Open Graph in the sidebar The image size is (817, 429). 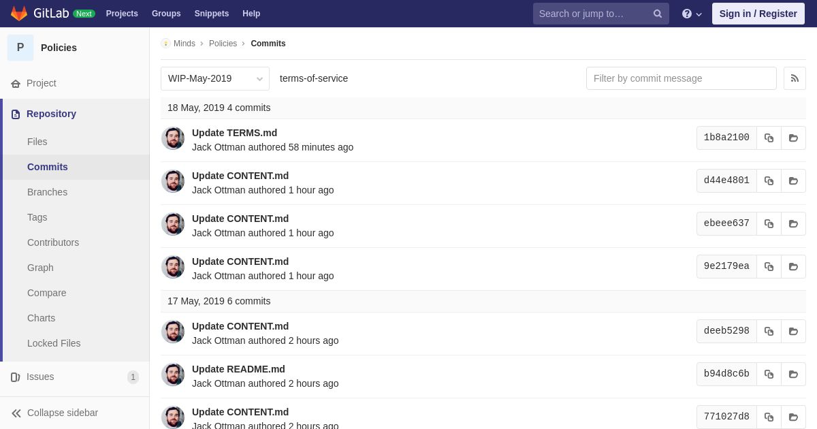click(x=40, y=268)
